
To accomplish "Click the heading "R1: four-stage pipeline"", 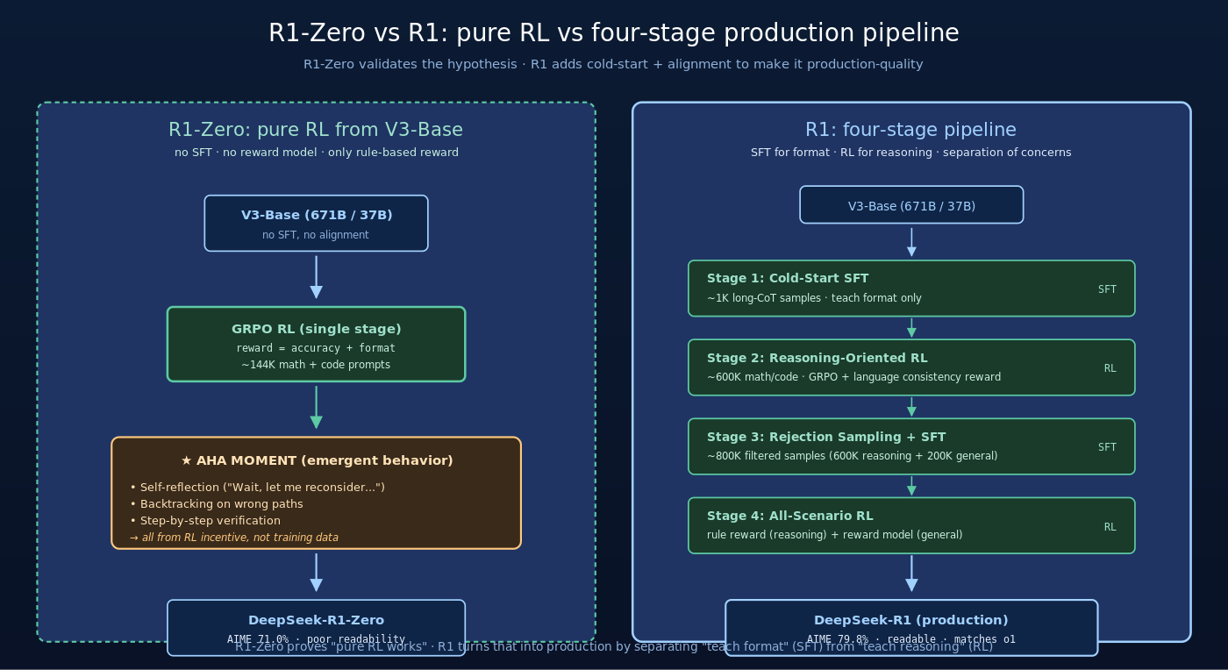I will (x=910, y=130).
